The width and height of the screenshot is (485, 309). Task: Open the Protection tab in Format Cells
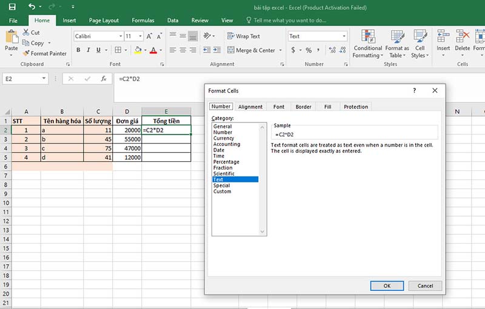pyautogui.click(x=356, y=107)
